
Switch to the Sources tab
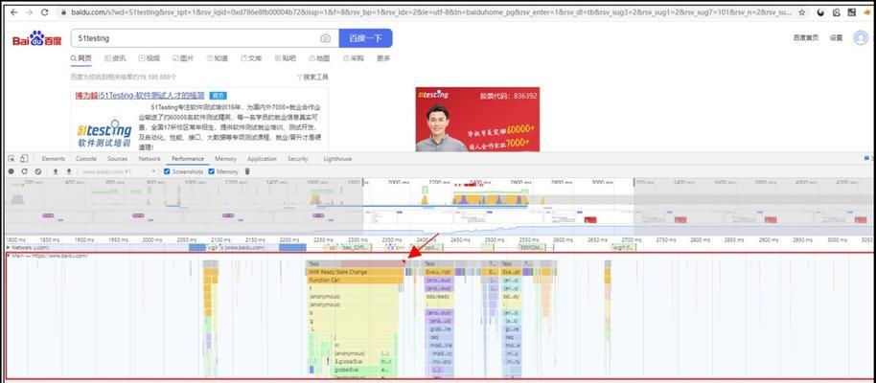117,159
